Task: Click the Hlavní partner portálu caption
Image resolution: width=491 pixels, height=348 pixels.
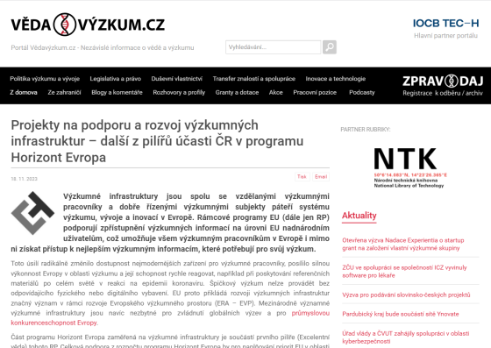Action: pyautogui.click(x=445, y=36)
